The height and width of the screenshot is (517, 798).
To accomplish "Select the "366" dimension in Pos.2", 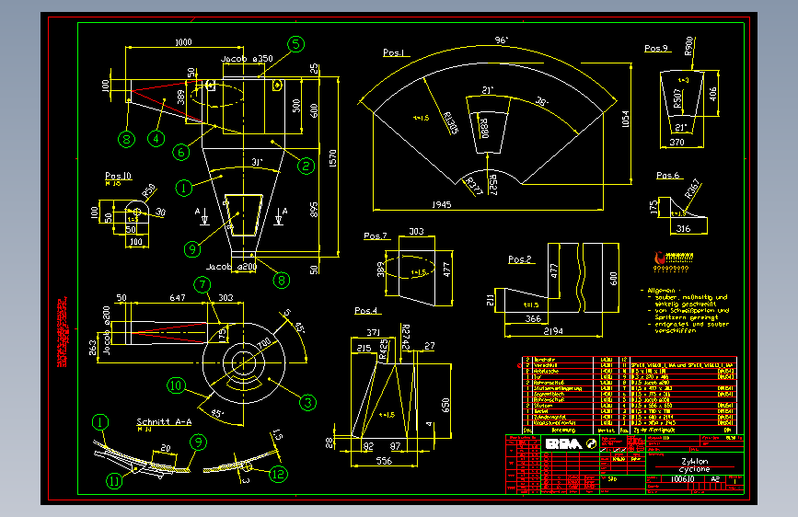I will pos(533,319).
